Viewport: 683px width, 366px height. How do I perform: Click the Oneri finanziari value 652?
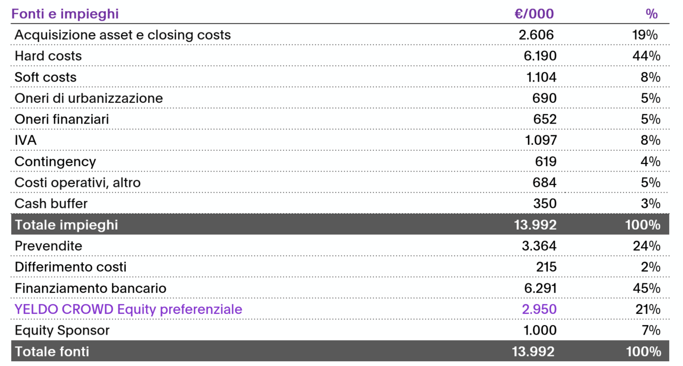[x=545, y=119]
